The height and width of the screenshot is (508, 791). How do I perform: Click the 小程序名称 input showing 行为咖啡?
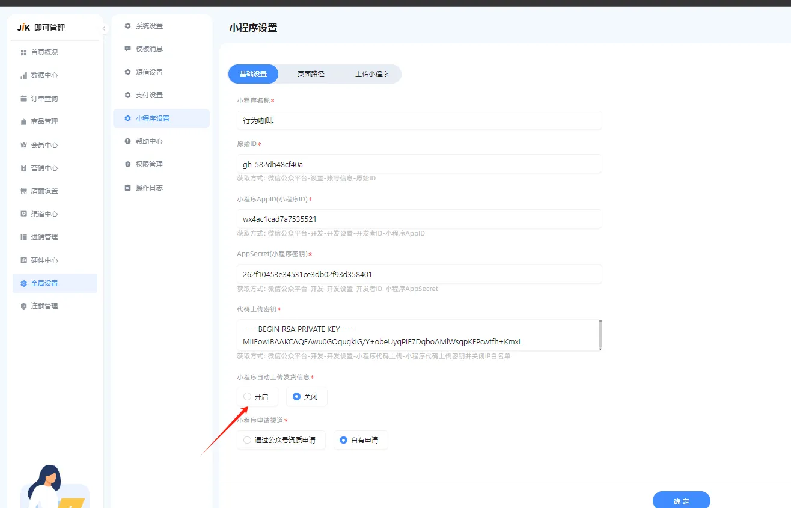419,120
